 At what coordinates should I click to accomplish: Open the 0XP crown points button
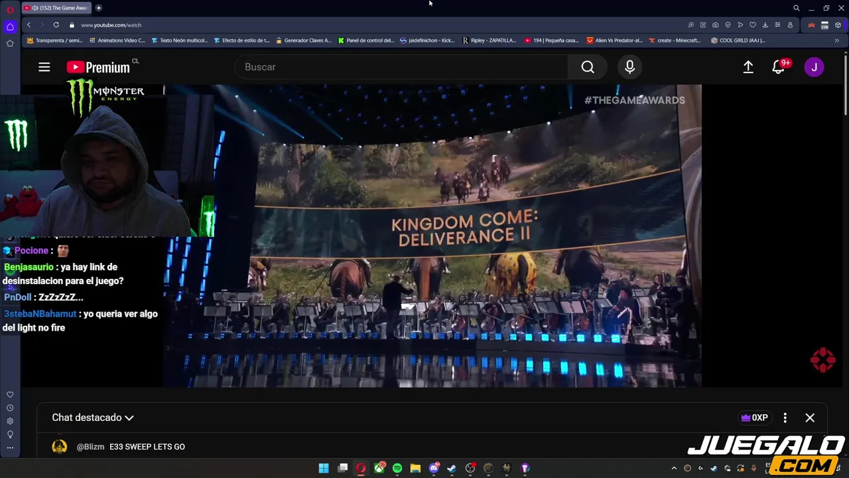click(755, 418)
